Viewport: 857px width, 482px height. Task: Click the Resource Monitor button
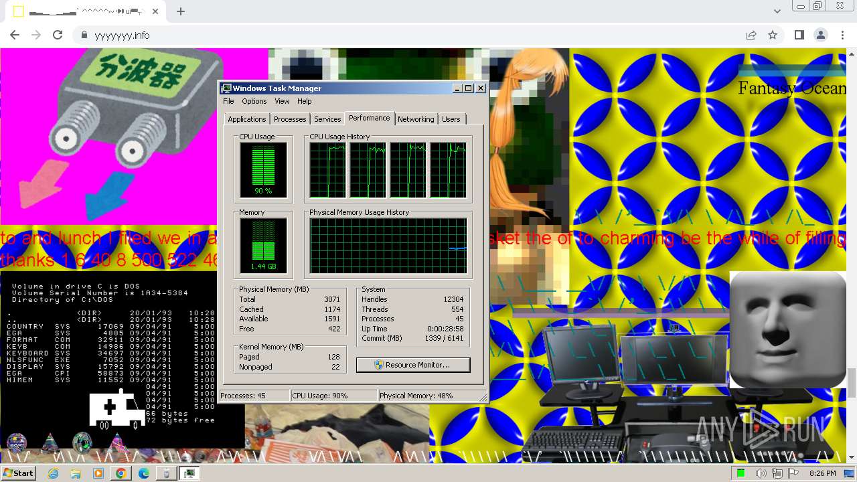(413, 365)
